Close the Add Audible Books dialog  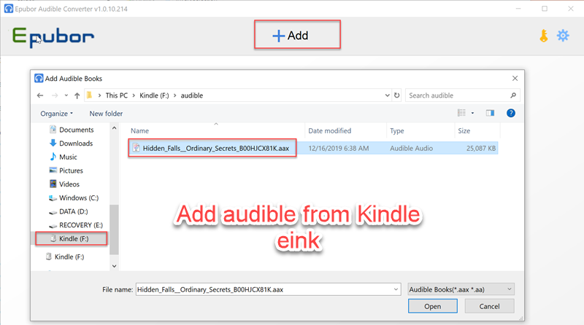point(515,79)
